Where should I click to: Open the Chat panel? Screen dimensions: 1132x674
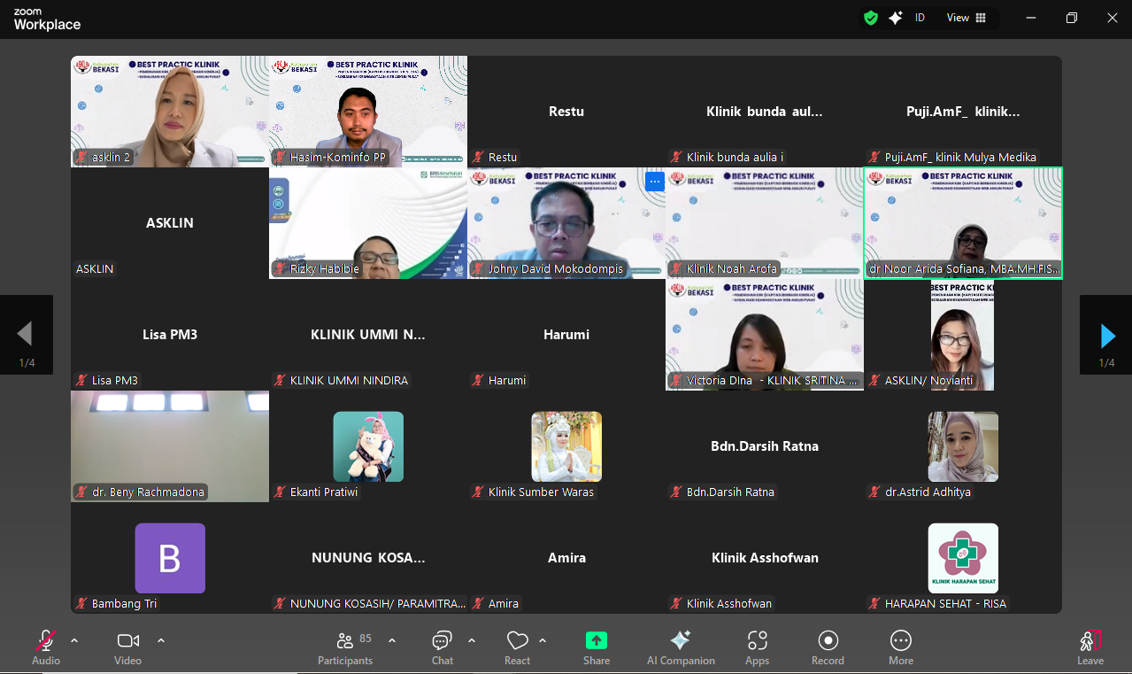click(x=442, y=647)
